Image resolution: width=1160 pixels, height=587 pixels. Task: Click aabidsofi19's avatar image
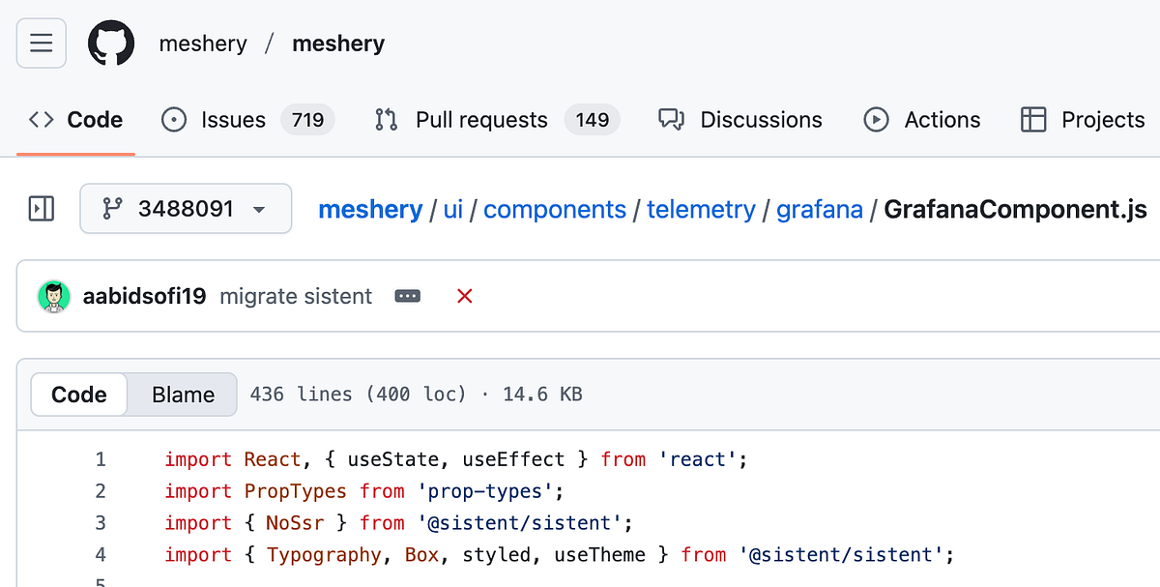54,296
